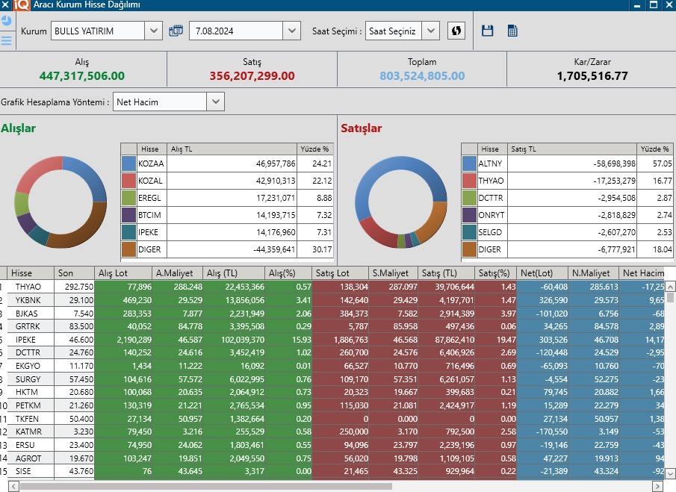
Task: Sort by the N.Maliyet column header
Action: (594, 273)
